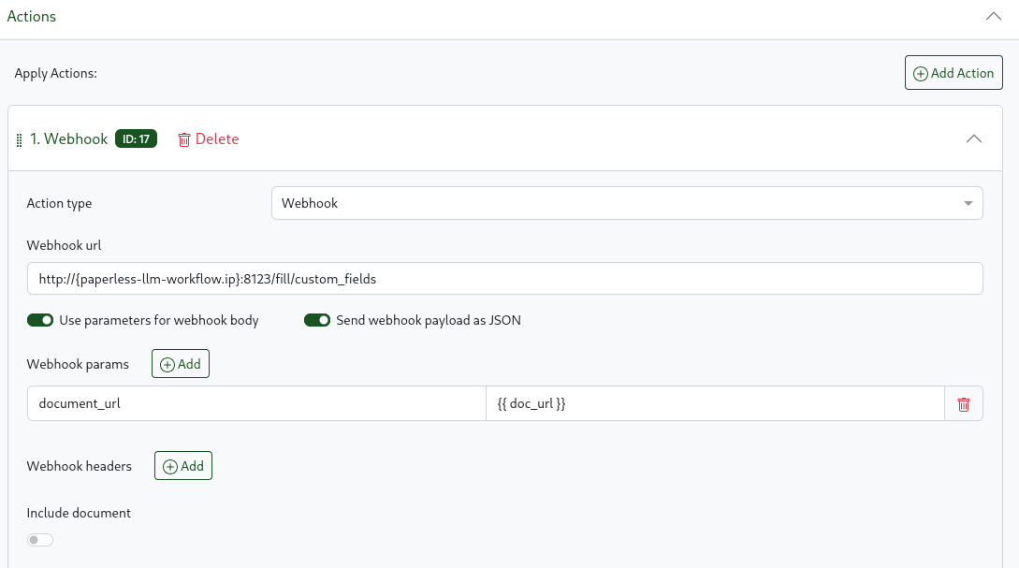Collapse the Actions section
Viewport: 1019px width, 568px height.
(993, 16)
